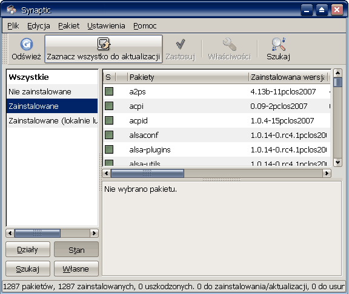This screenshot has height=294, width=349.
Task: Sort by Zainstalowana wersja column header
Action: [x=288, y=77]
